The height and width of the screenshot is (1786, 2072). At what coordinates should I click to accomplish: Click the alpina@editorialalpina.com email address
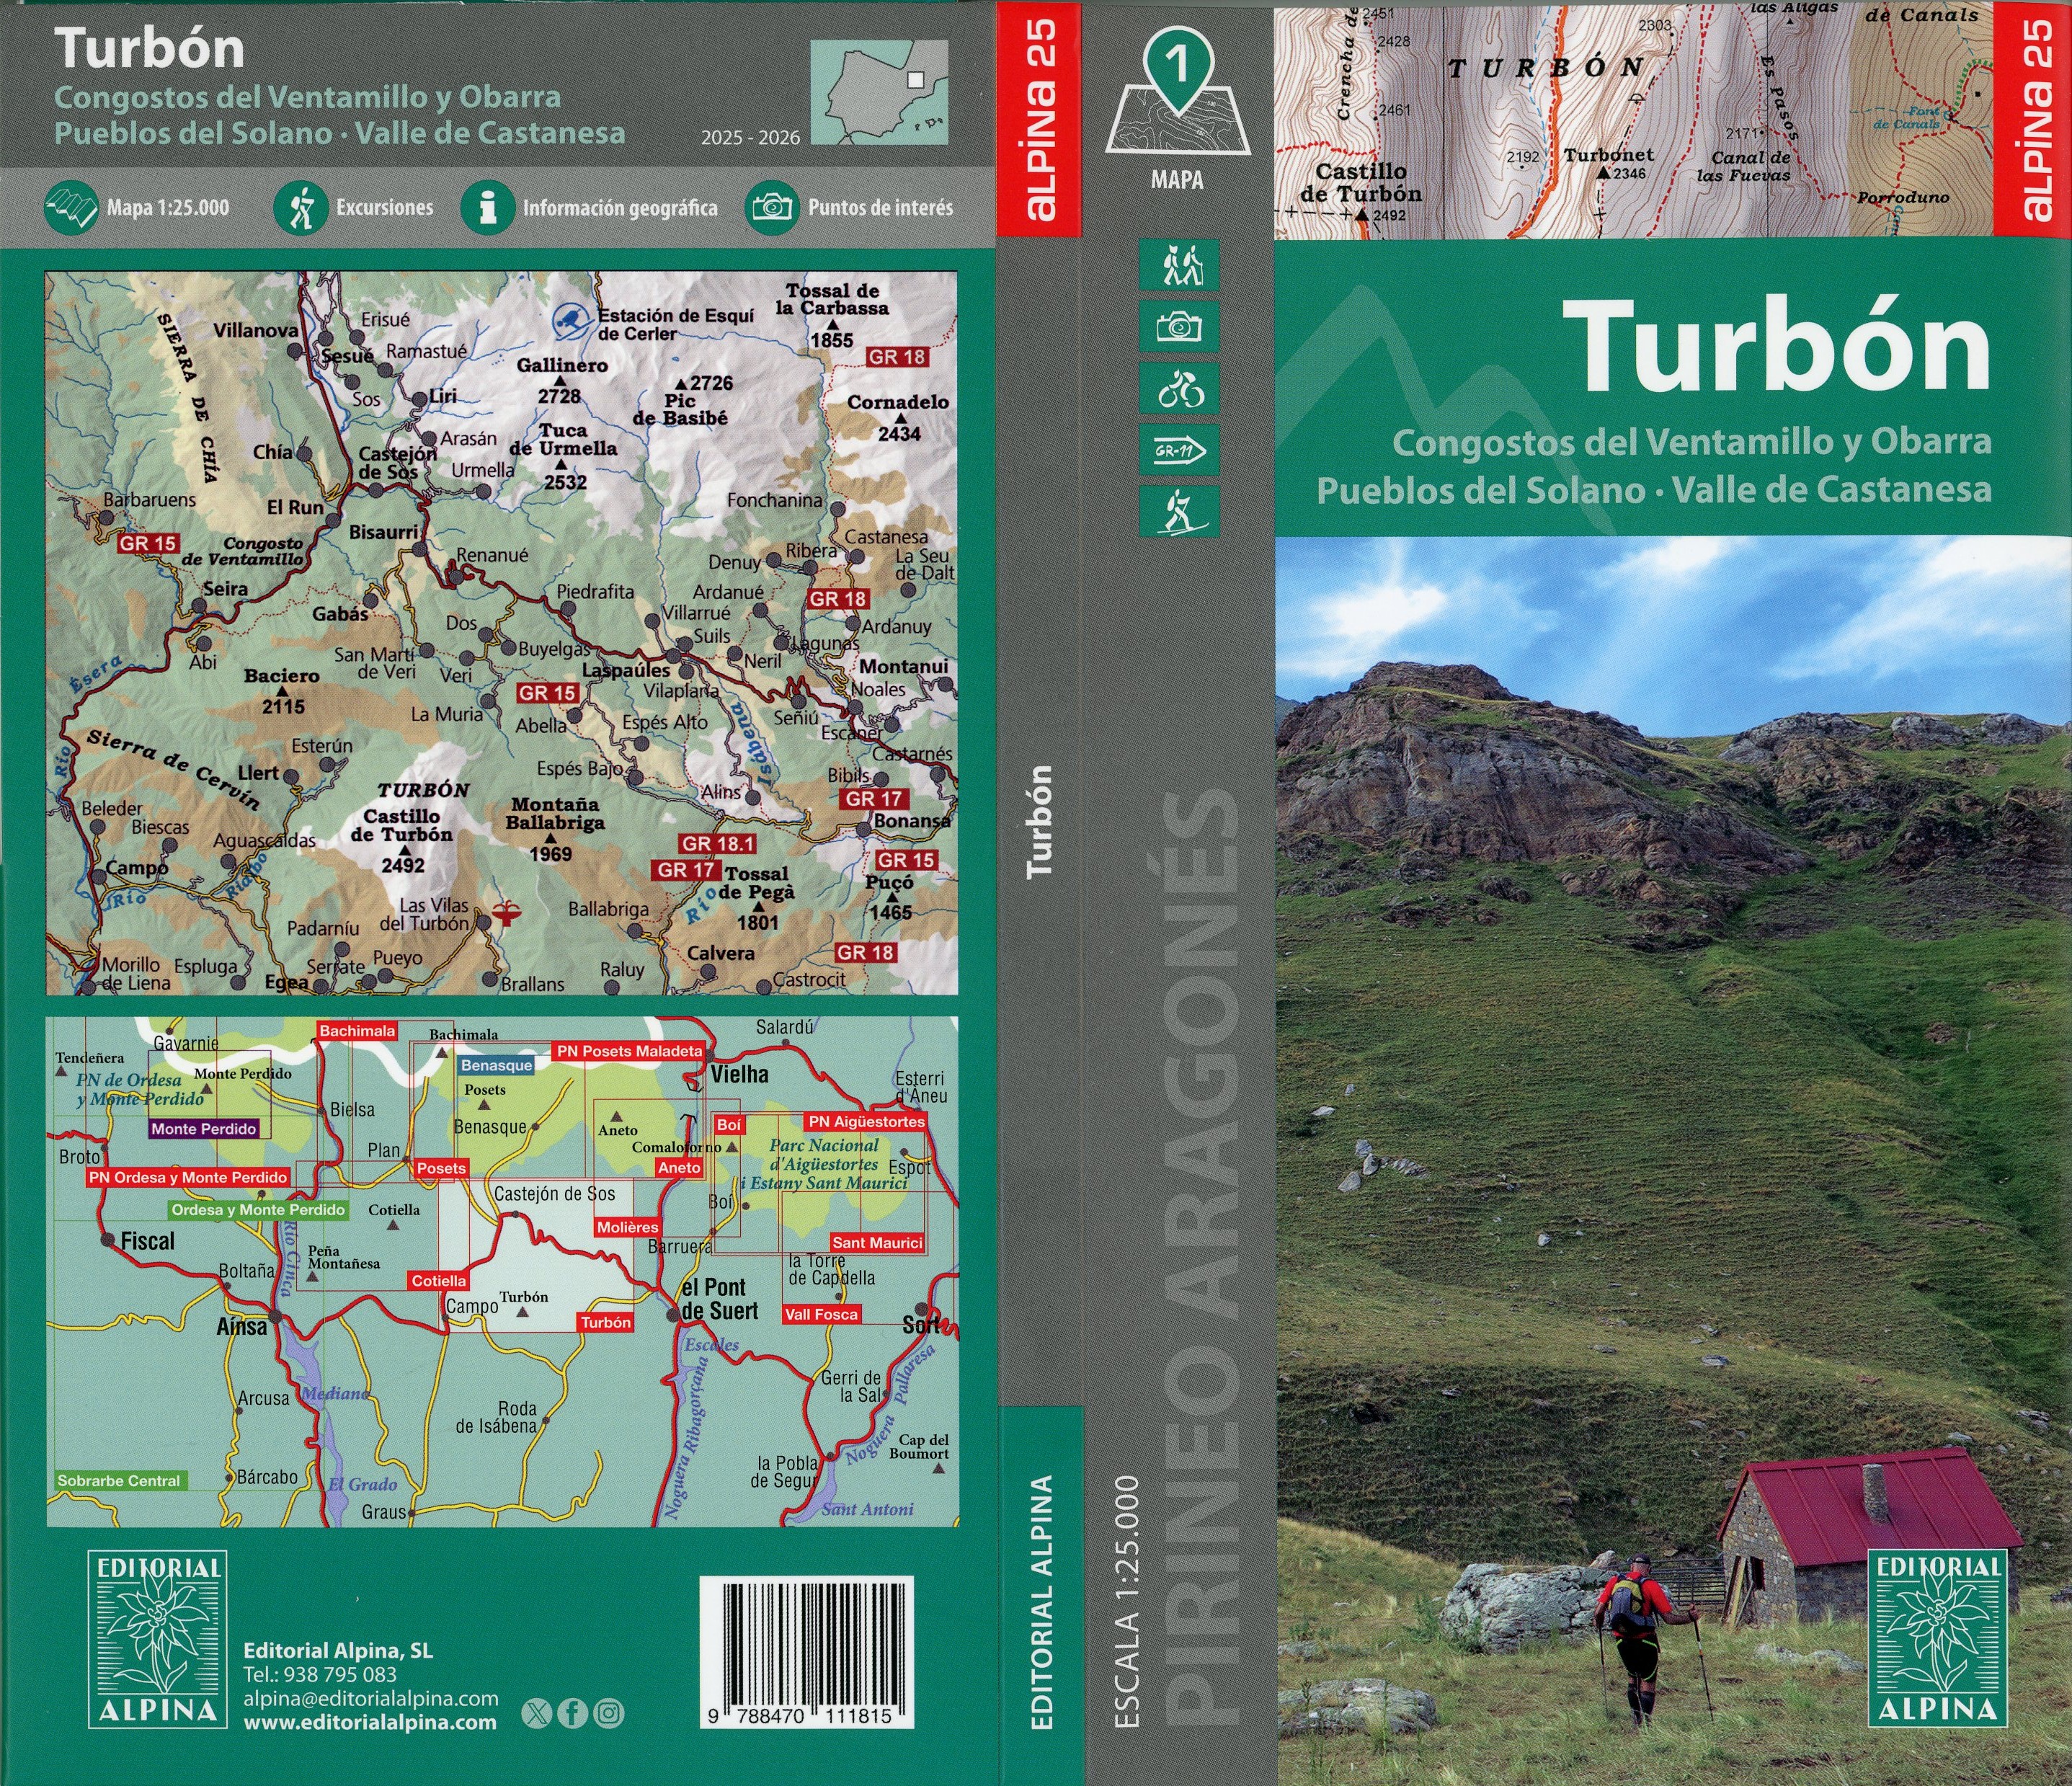click(x=371, y=1698)
